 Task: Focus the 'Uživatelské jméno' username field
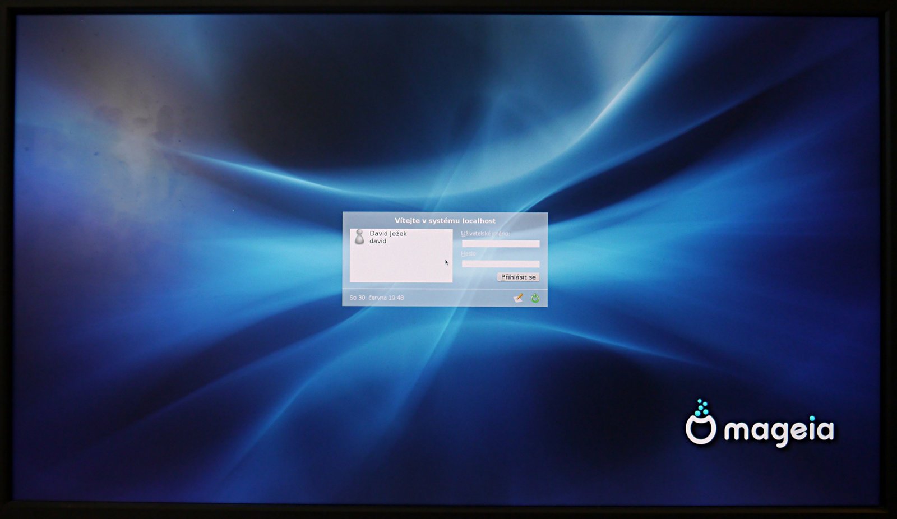500,244
